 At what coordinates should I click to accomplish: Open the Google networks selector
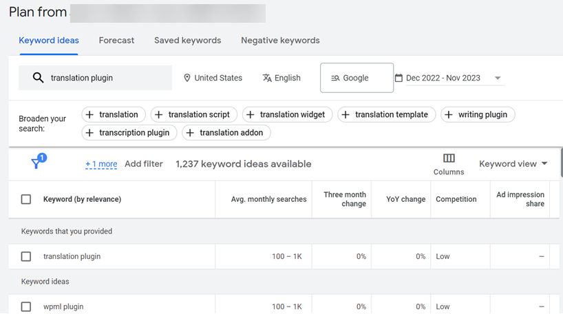357,78
